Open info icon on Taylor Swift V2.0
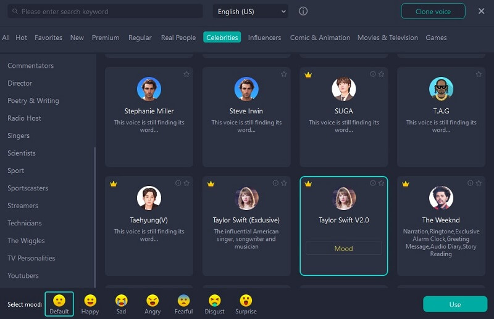Image resolution: width=494 pixels, height=319 pixels. 373,183
